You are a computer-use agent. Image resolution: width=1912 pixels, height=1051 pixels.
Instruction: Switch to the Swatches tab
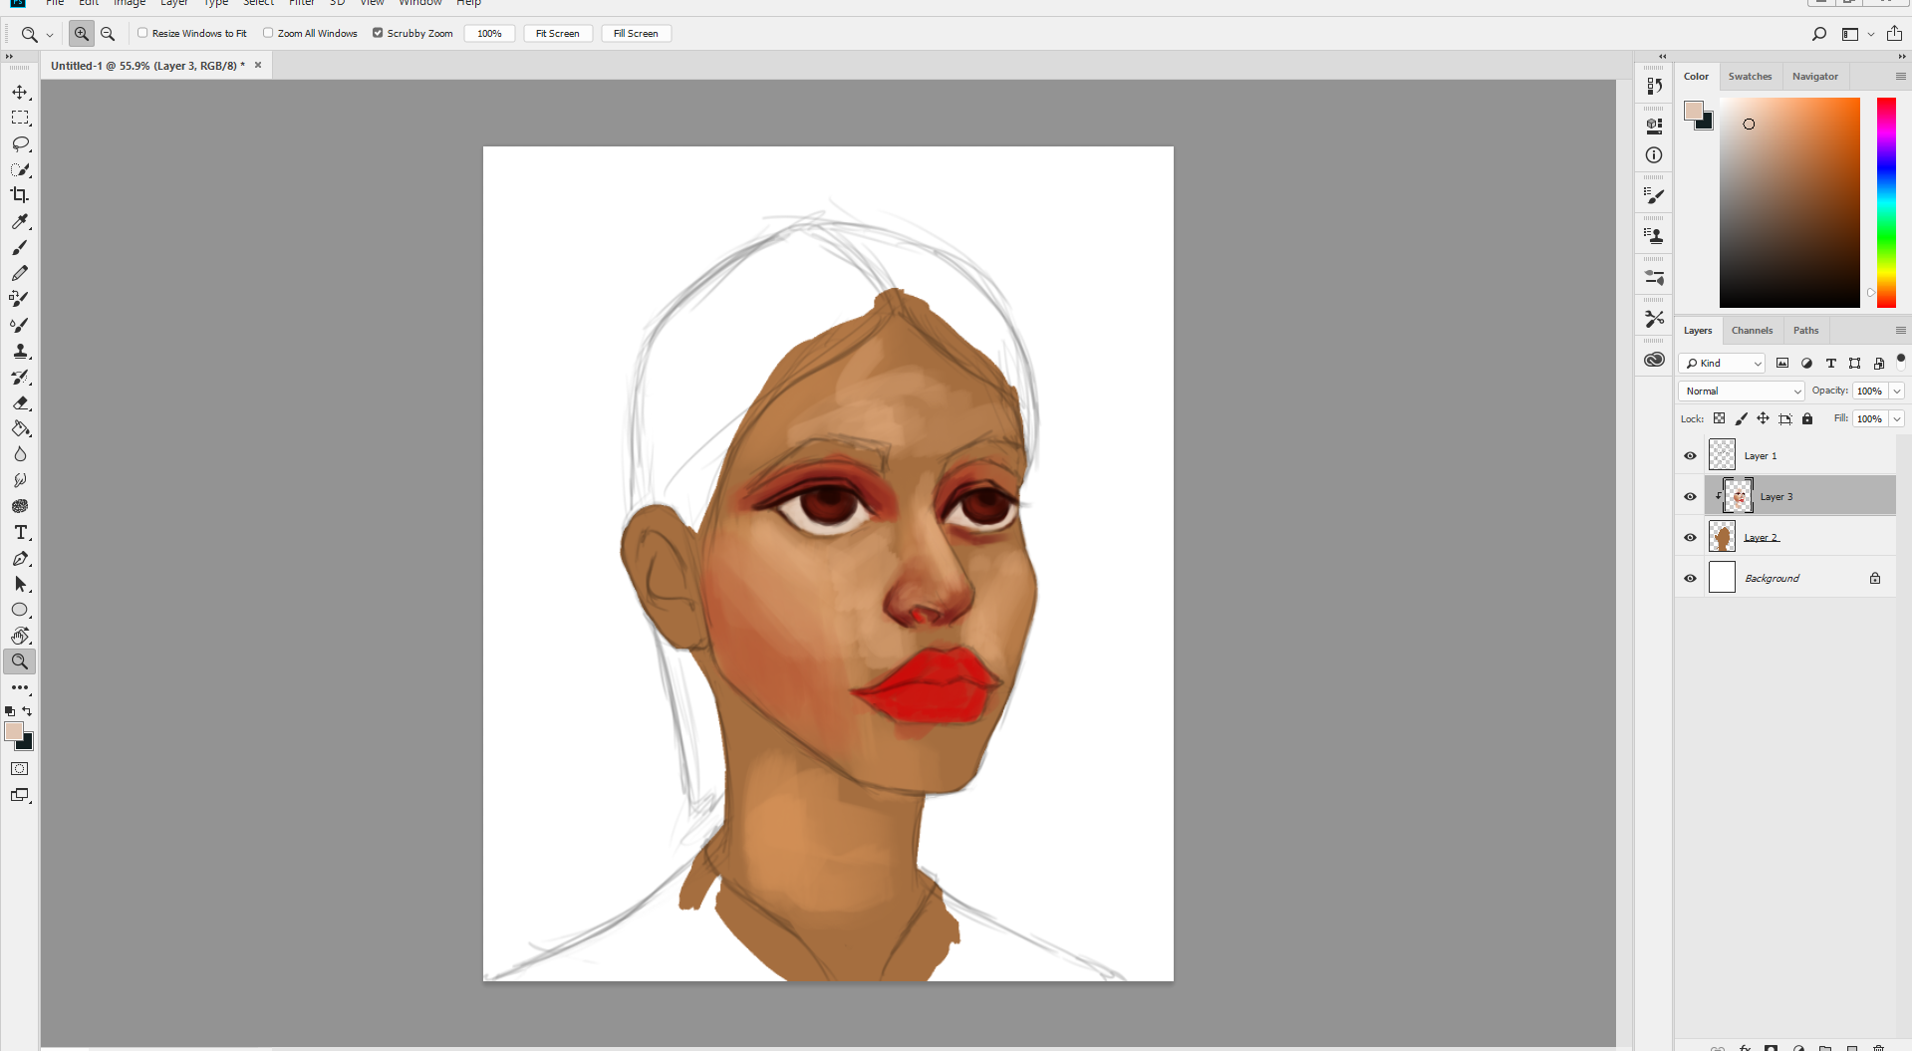point(1750,76)
